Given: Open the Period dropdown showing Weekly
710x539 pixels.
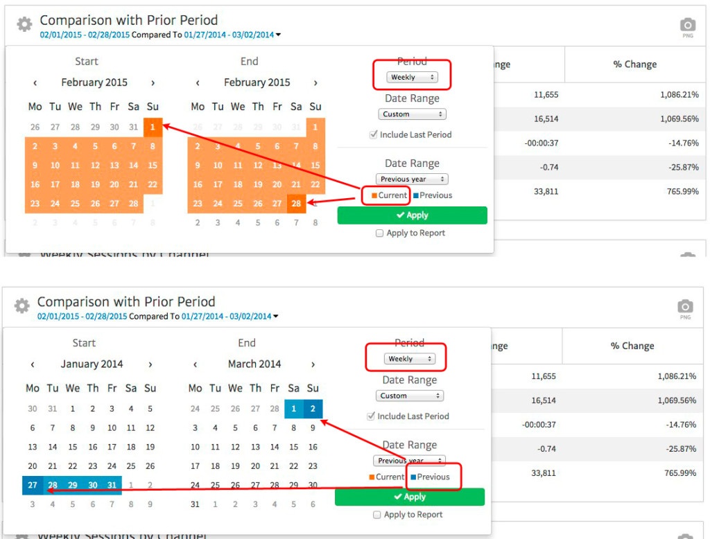Looking at the screenshot, I should [x=412, y=78].
